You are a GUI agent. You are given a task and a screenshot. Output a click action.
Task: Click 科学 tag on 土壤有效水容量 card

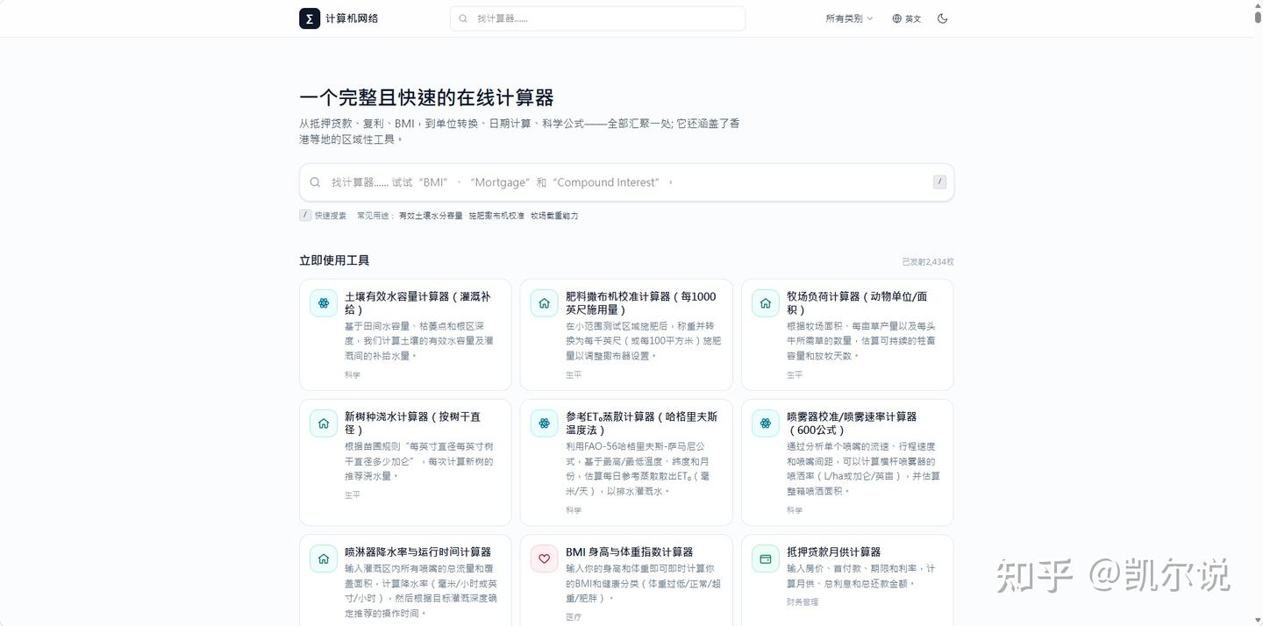click(353, 375)
